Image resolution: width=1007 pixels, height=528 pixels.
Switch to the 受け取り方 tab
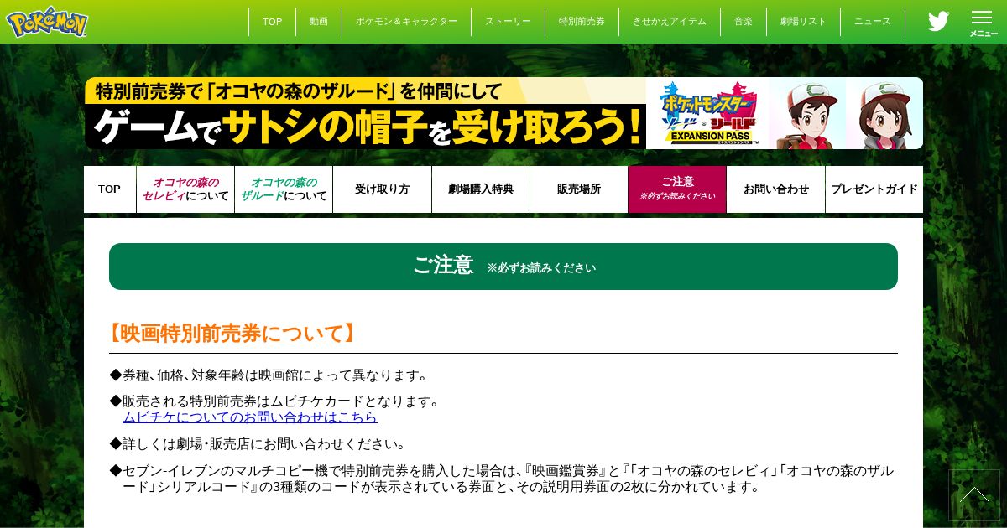382,189
